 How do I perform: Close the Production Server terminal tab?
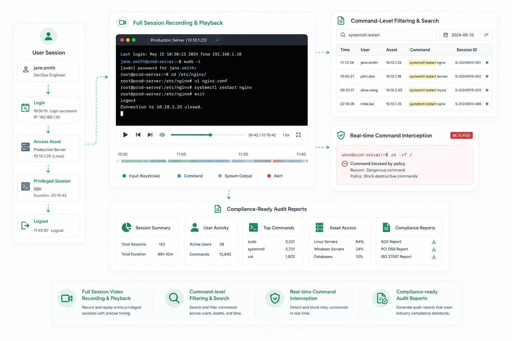tap(217, 40)
